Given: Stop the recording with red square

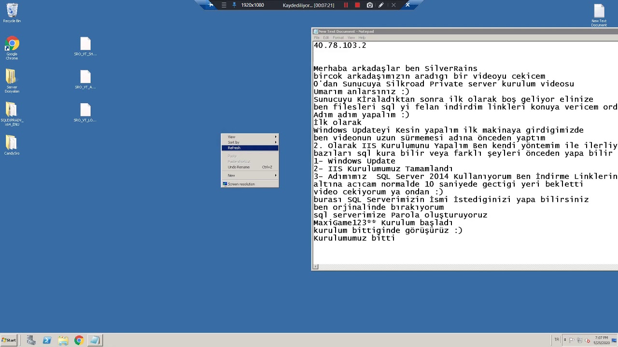Looking at the screenshot, I should point(357,5).
